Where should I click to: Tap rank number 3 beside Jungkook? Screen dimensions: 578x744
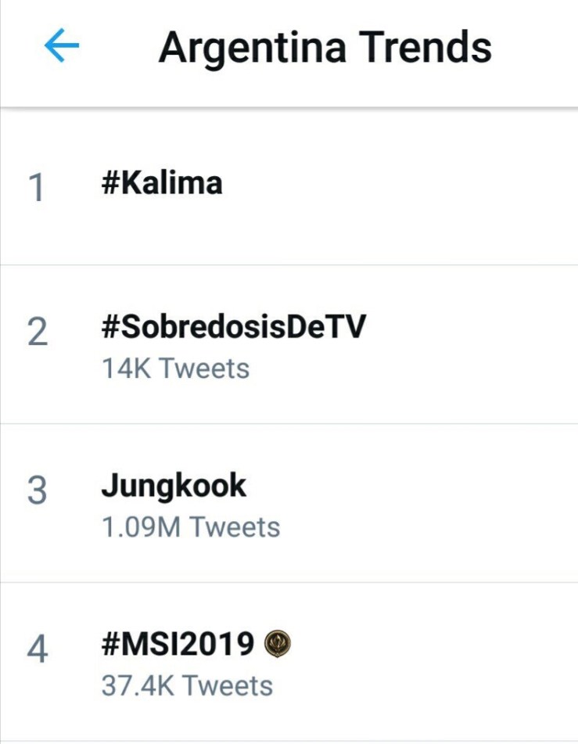point(37,491)
